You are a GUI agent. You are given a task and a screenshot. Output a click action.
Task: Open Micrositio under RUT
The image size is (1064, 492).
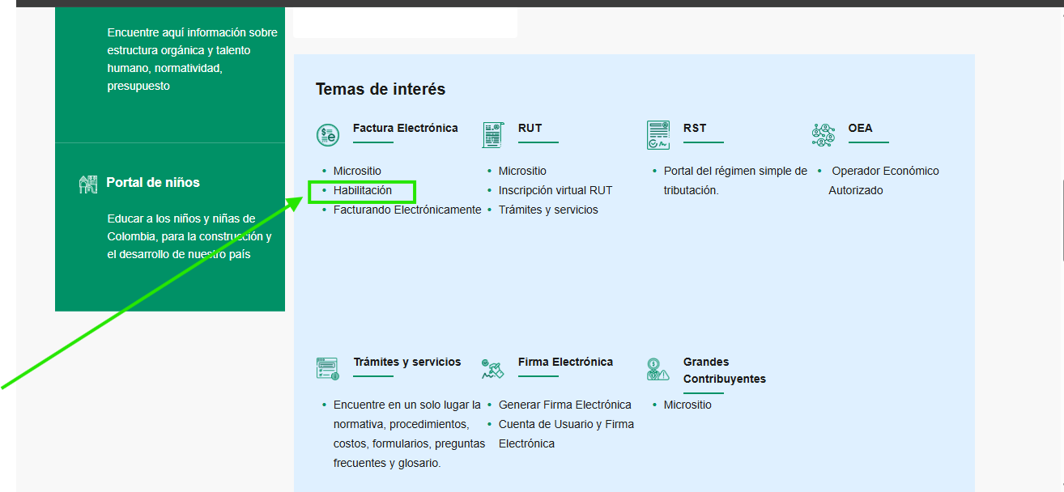pos(522,171)
